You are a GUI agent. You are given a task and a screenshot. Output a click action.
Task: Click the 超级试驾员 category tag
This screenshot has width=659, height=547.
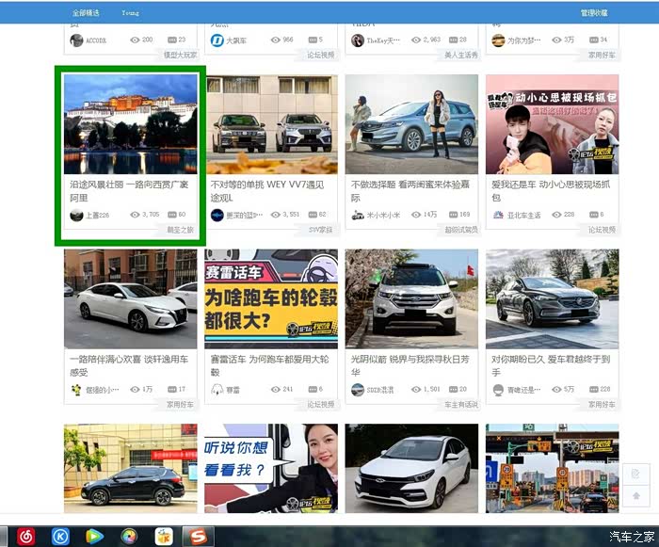coord(460,230)
